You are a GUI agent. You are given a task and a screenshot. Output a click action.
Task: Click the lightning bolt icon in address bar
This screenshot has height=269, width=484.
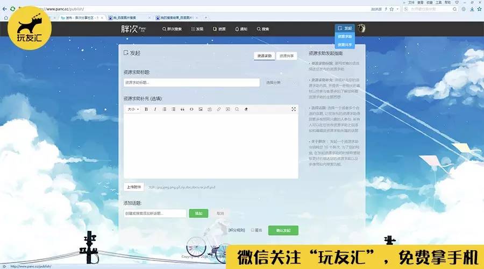386,9
